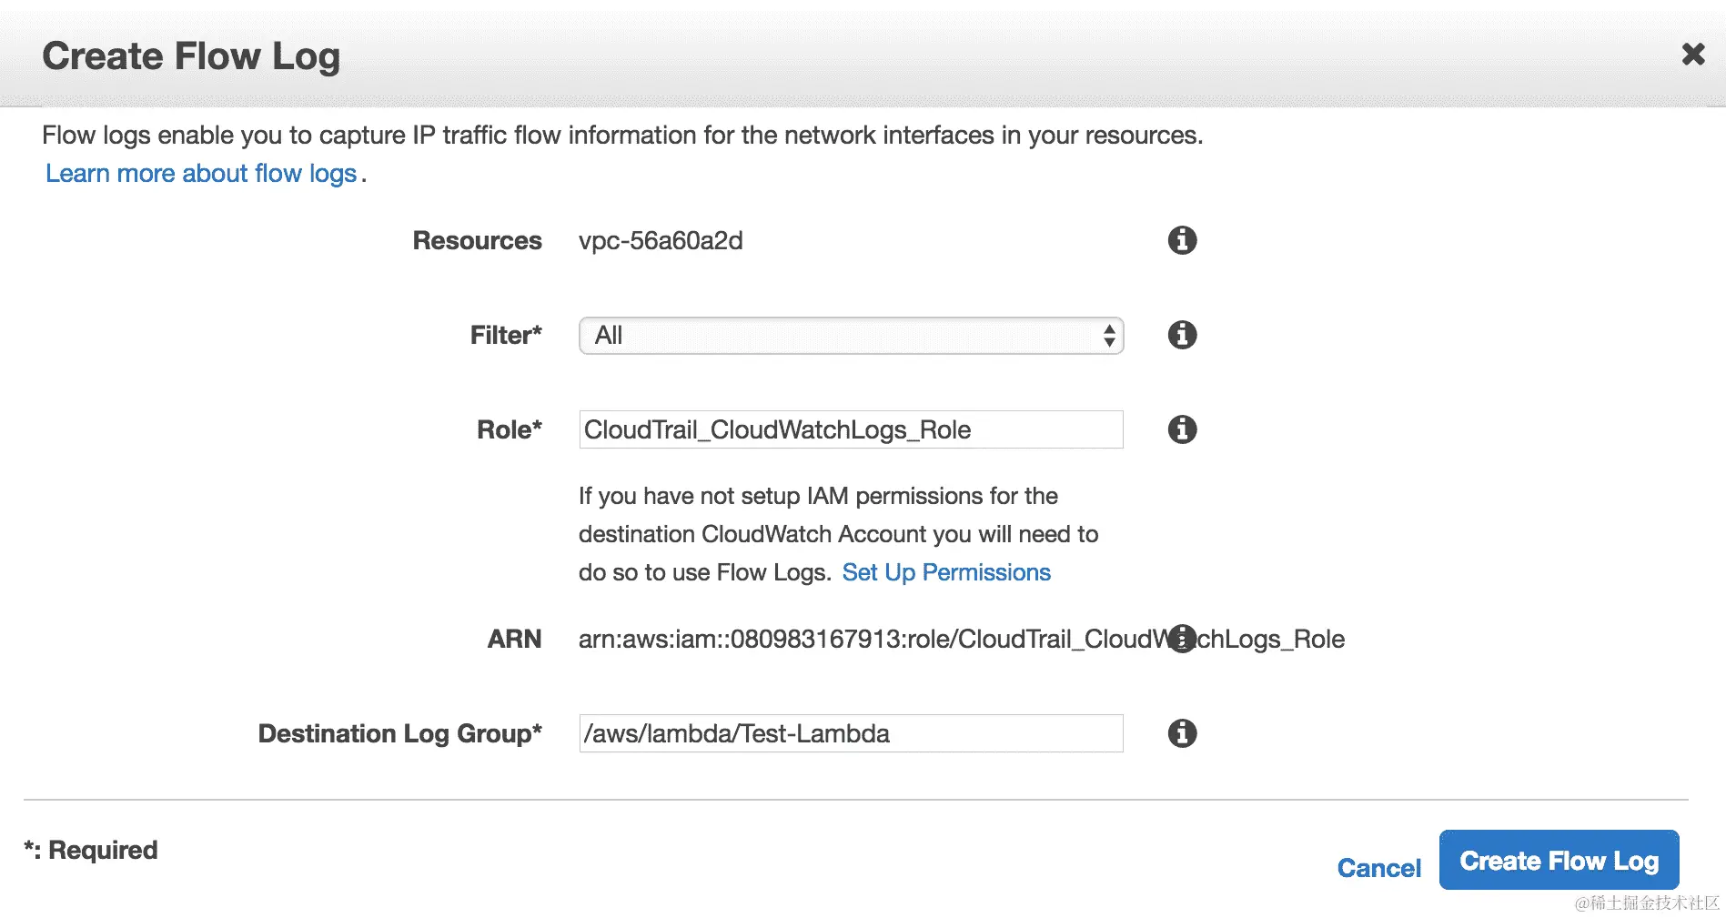
Task: Show info for the Filter field
Action: pyautogui.click(x=1182, y=335)
